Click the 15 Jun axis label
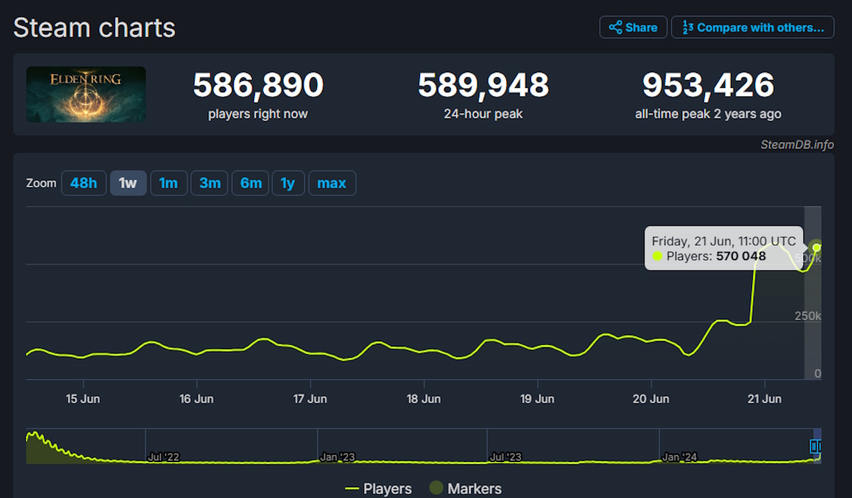The image size is (852, 498). 83,399
